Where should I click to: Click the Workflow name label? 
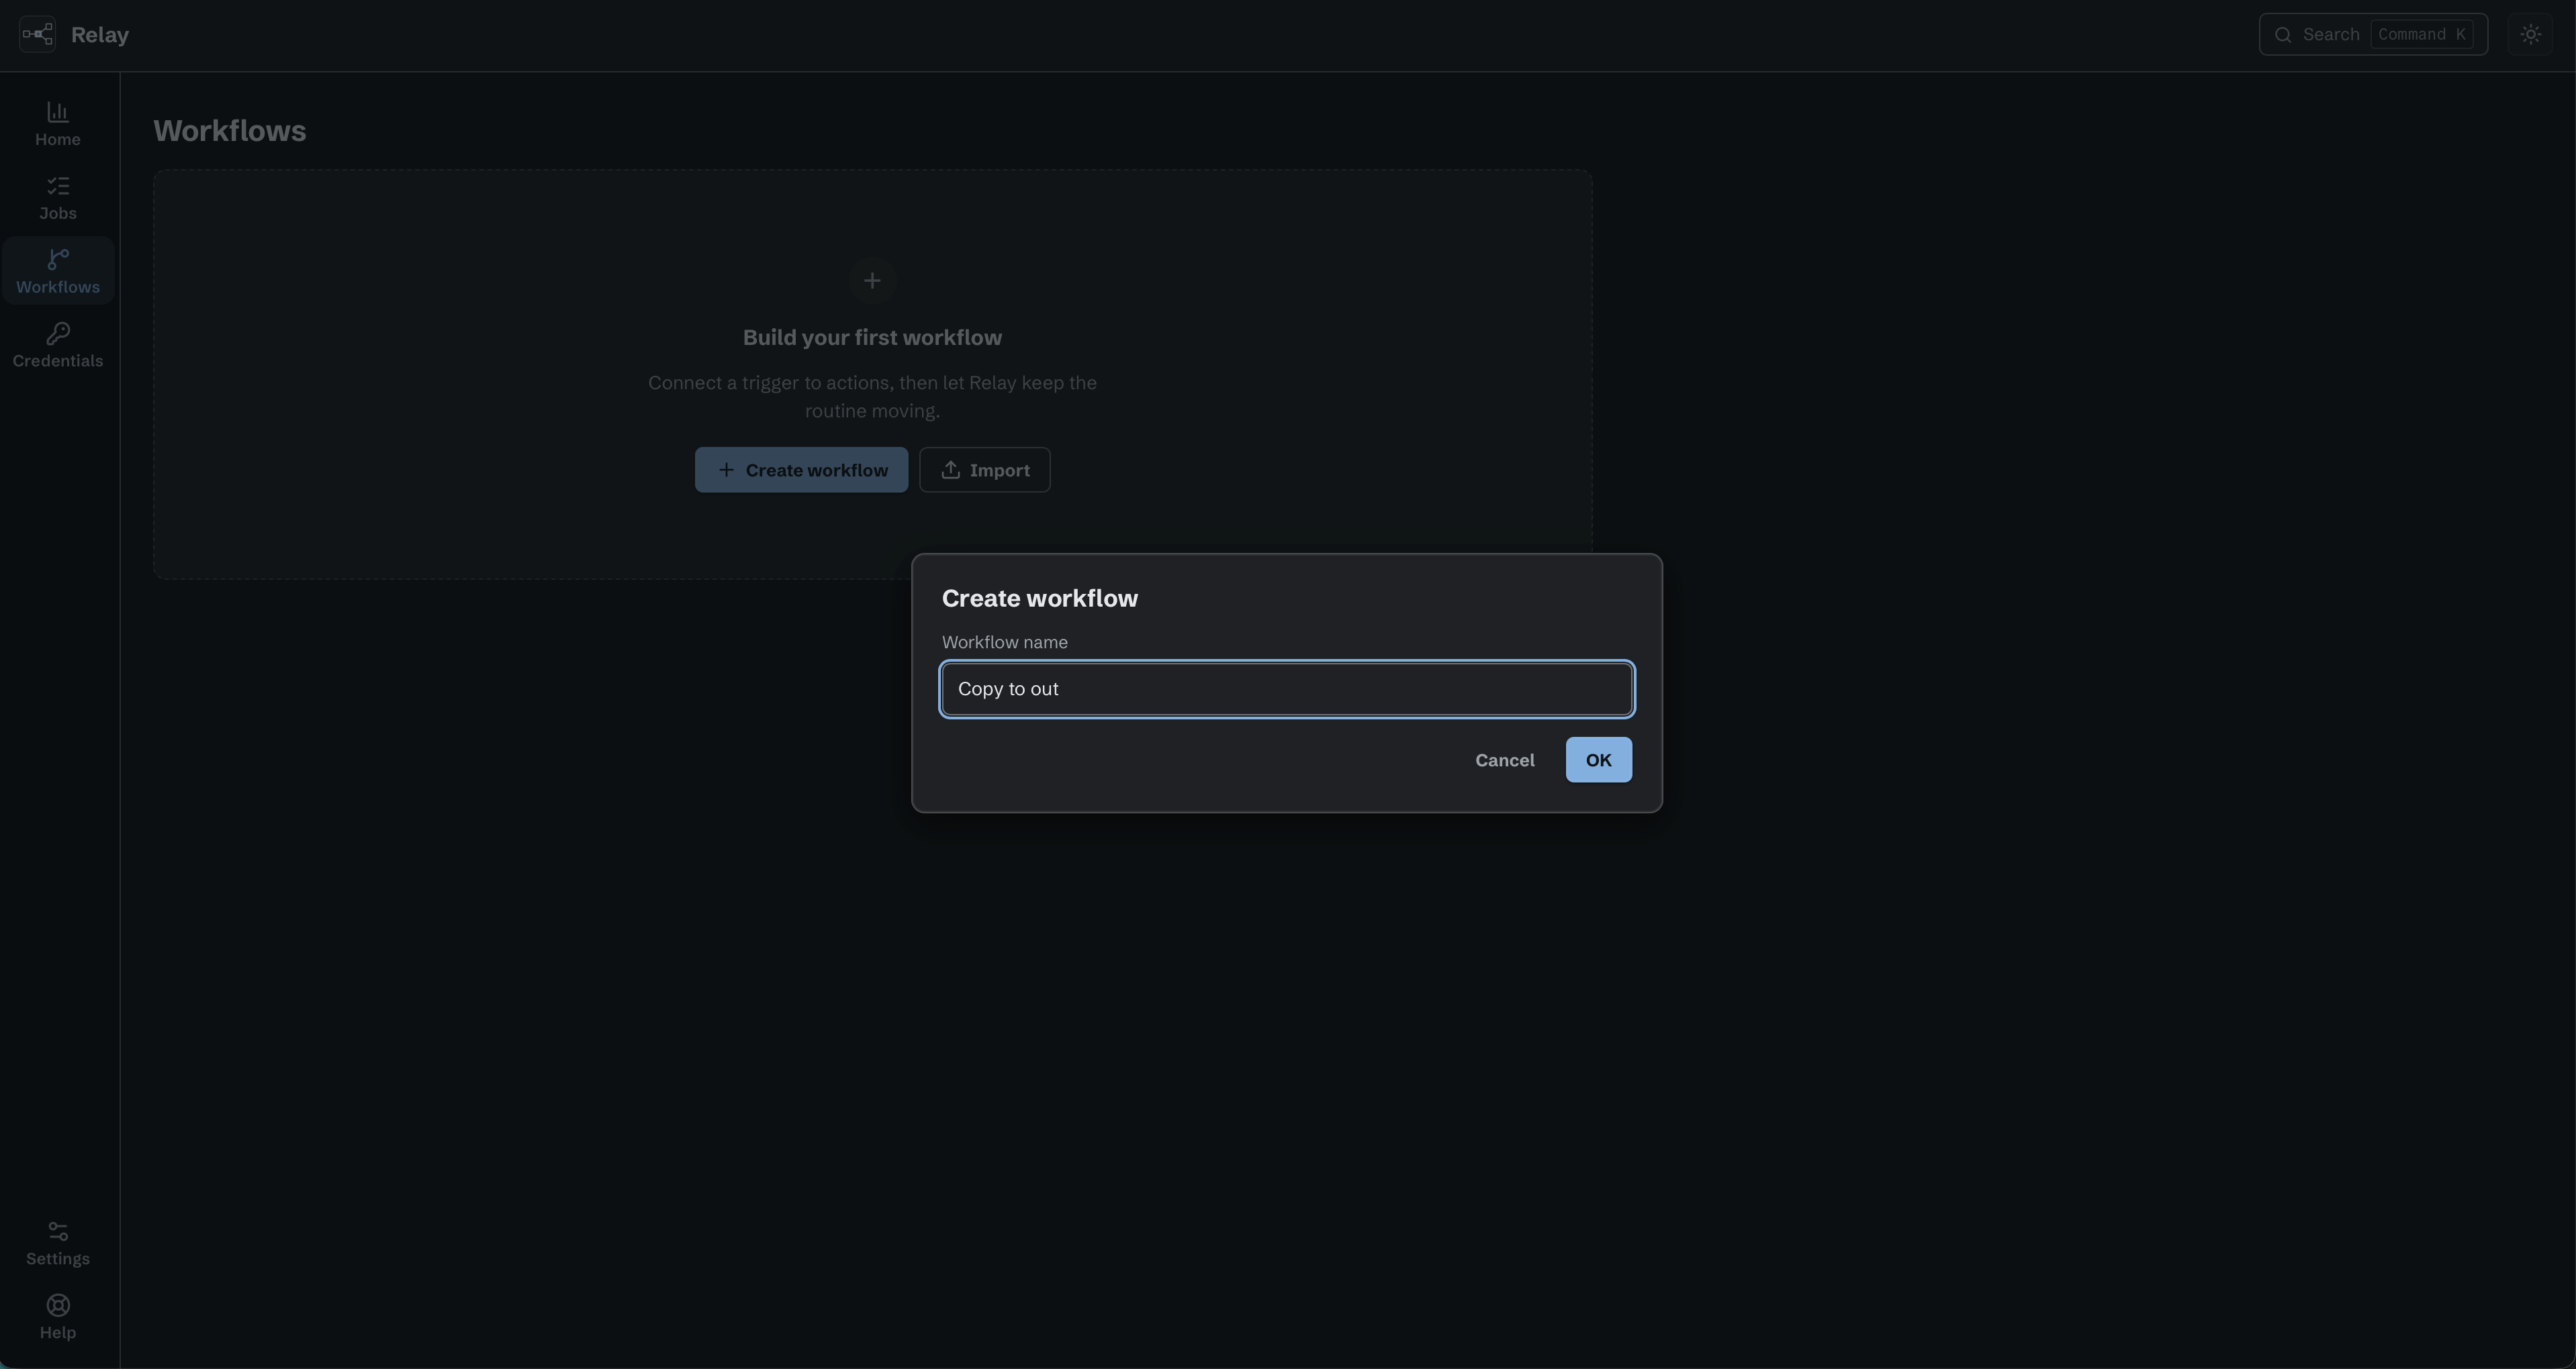1004,642
